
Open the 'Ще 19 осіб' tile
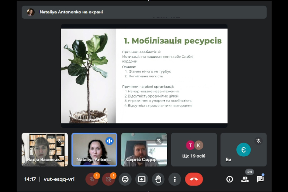click(x=194, y=150)
